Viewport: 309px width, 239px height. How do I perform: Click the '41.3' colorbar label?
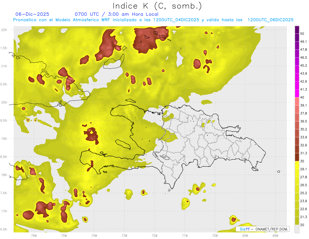pyautogui.click(x=304, y=89)
